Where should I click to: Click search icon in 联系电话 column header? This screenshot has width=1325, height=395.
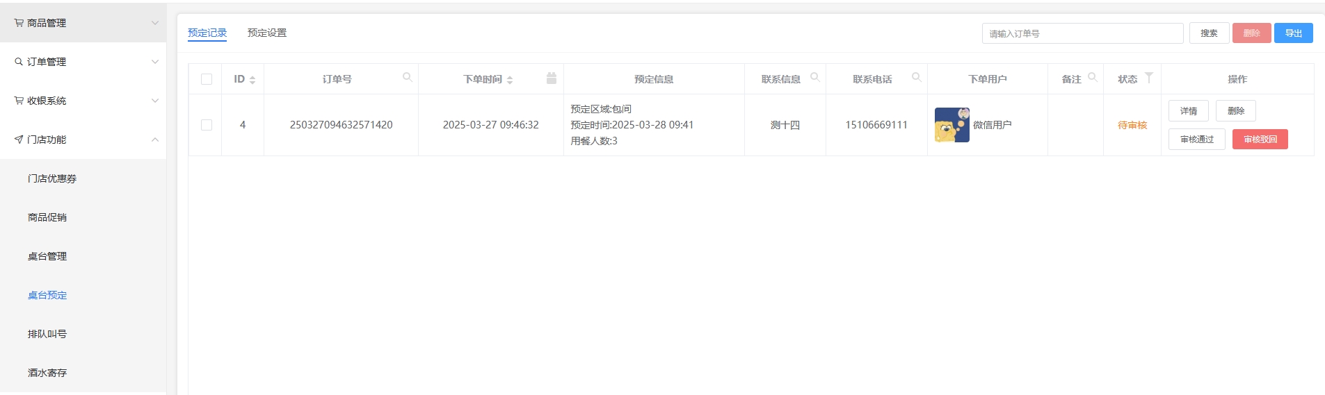[x=916, y=77]
